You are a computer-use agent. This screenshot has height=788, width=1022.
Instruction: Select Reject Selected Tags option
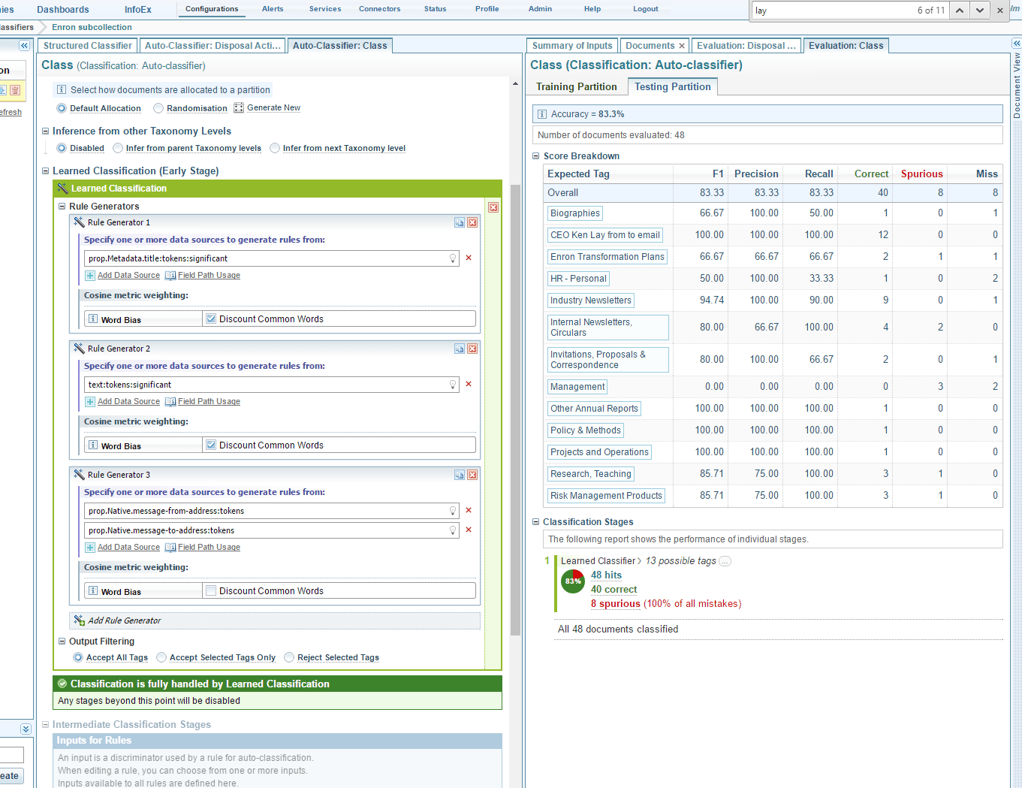(289, 657)
